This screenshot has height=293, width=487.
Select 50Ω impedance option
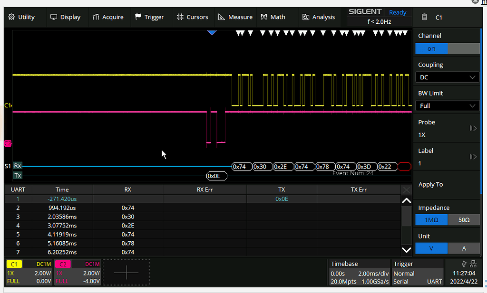click(x=463, y=220)
